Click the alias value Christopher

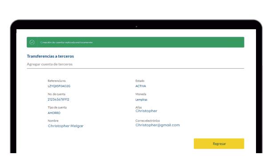point(146,111)
